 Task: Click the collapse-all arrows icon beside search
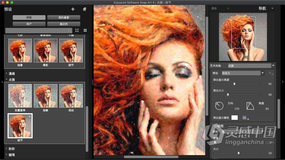pyautogui.click(x=77, y=30)
